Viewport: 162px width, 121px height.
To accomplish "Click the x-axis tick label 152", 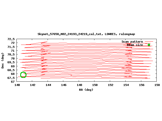I will pyautogui.click(x=110, y=85).
